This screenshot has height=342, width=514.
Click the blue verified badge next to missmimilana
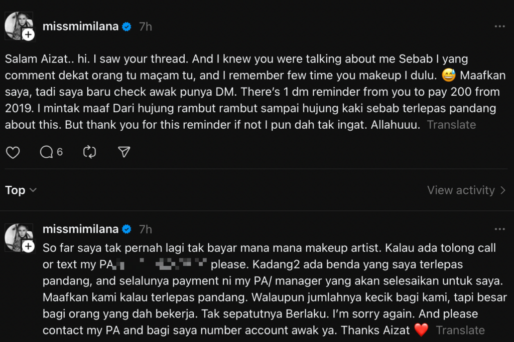pyautogui.click(x=126, y=27)
